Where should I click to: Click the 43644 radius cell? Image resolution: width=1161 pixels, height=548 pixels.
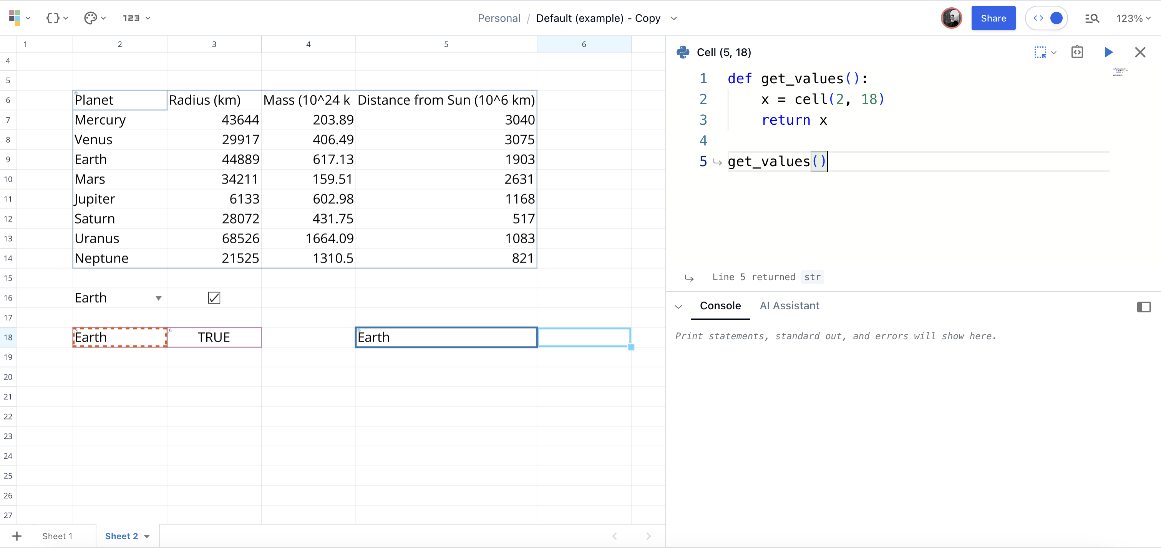pyautogui.click(x=214, y=120)
